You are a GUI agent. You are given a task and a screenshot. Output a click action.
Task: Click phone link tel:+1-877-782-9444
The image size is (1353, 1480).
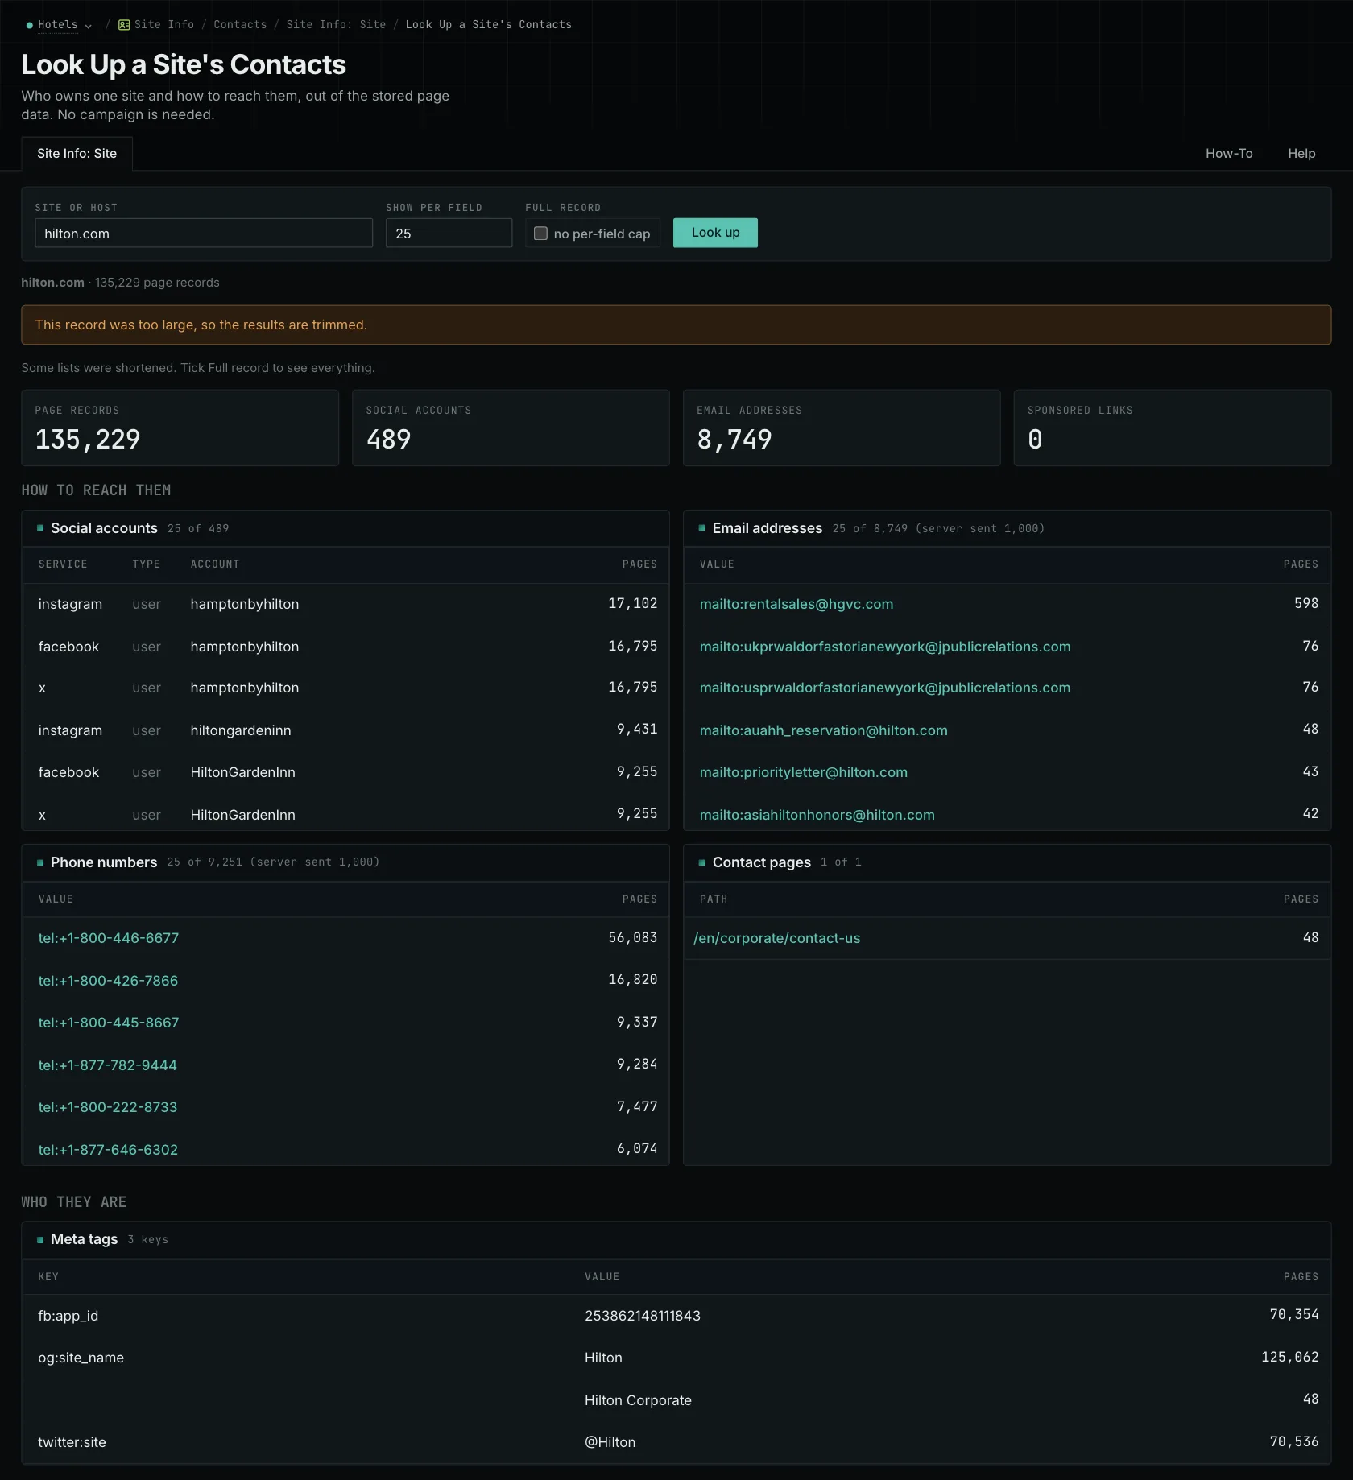point(107,1065)
